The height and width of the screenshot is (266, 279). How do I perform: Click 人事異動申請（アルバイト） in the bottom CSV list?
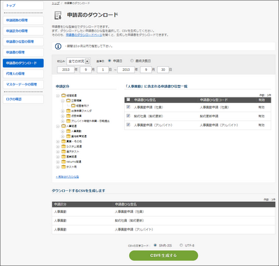click(134, 229)
